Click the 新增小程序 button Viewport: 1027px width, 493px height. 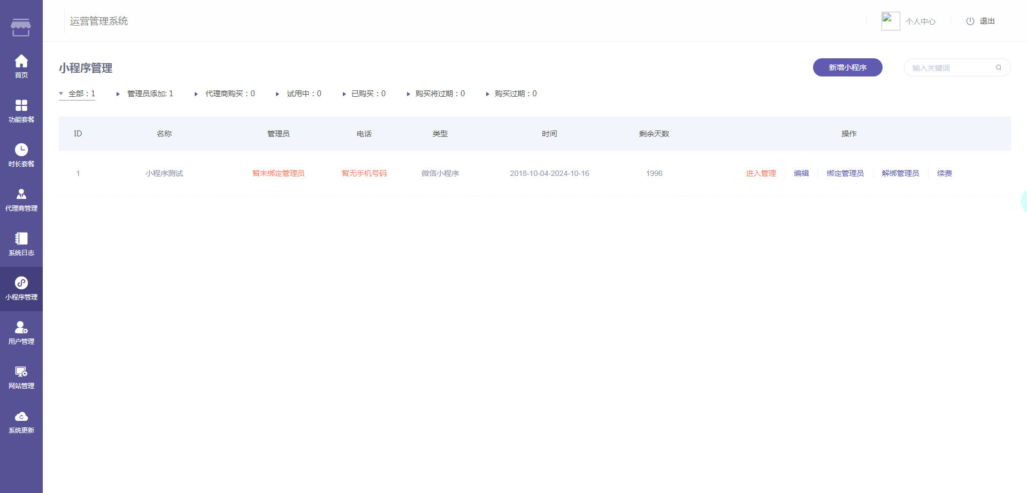click(847, 67)
